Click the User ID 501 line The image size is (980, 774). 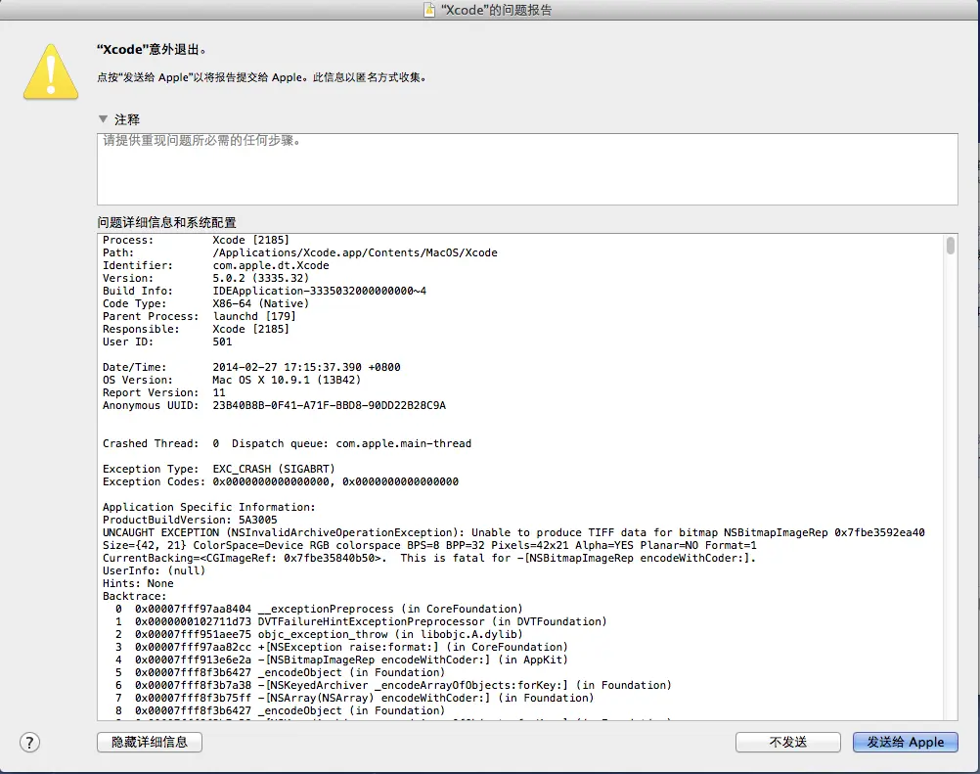[x=167, y=341]
